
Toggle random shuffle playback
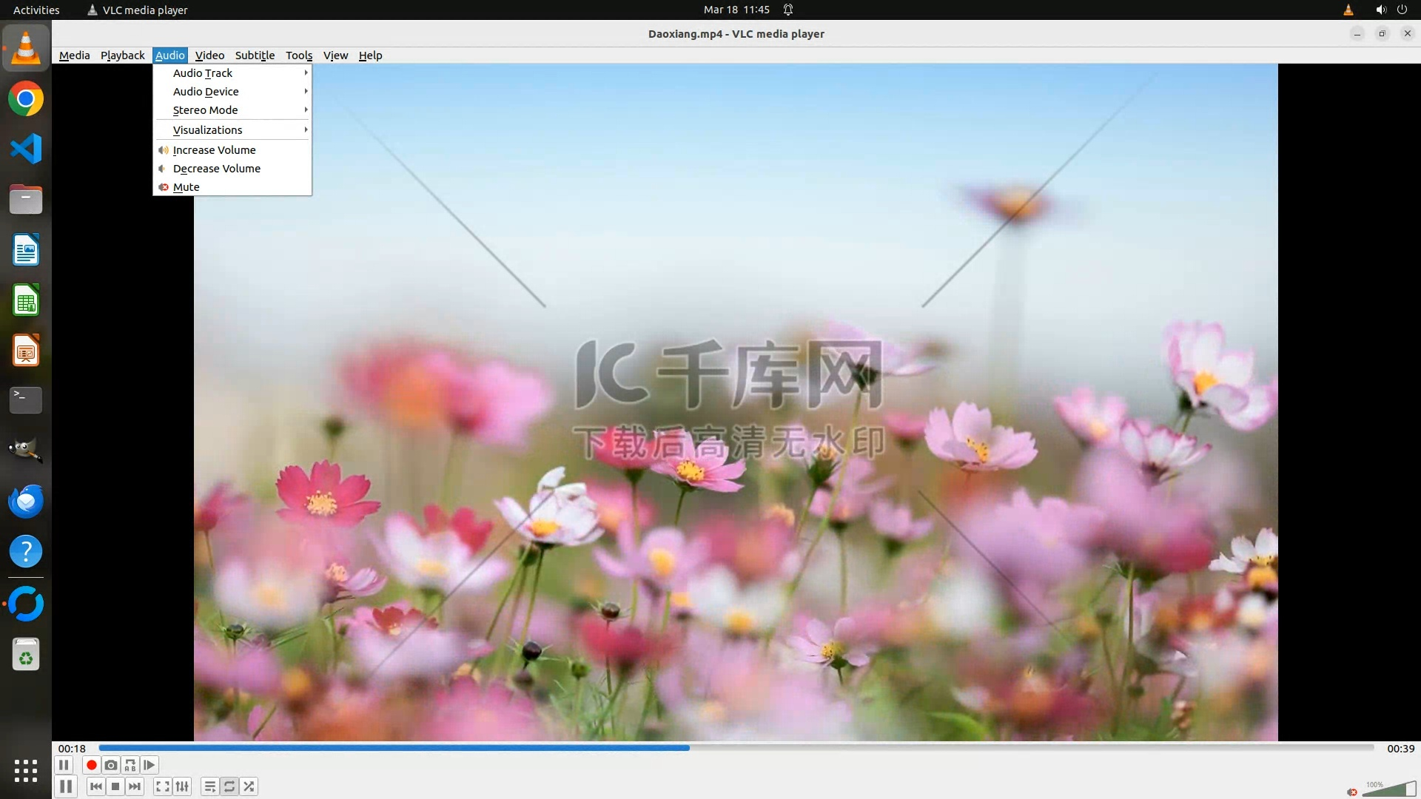249,786
